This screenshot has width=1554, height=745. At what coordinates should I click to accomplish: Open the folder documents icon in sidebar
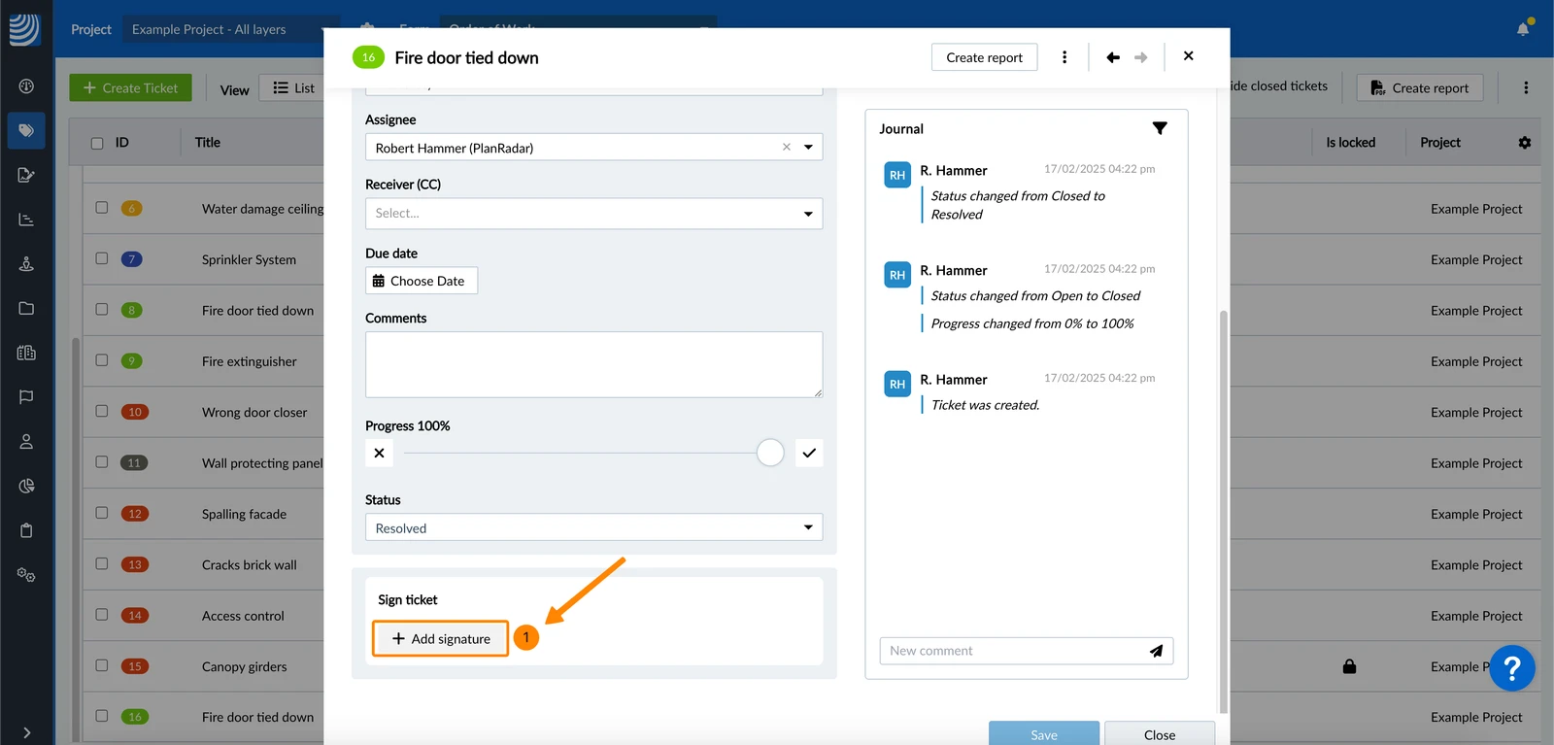coord(26,308)
